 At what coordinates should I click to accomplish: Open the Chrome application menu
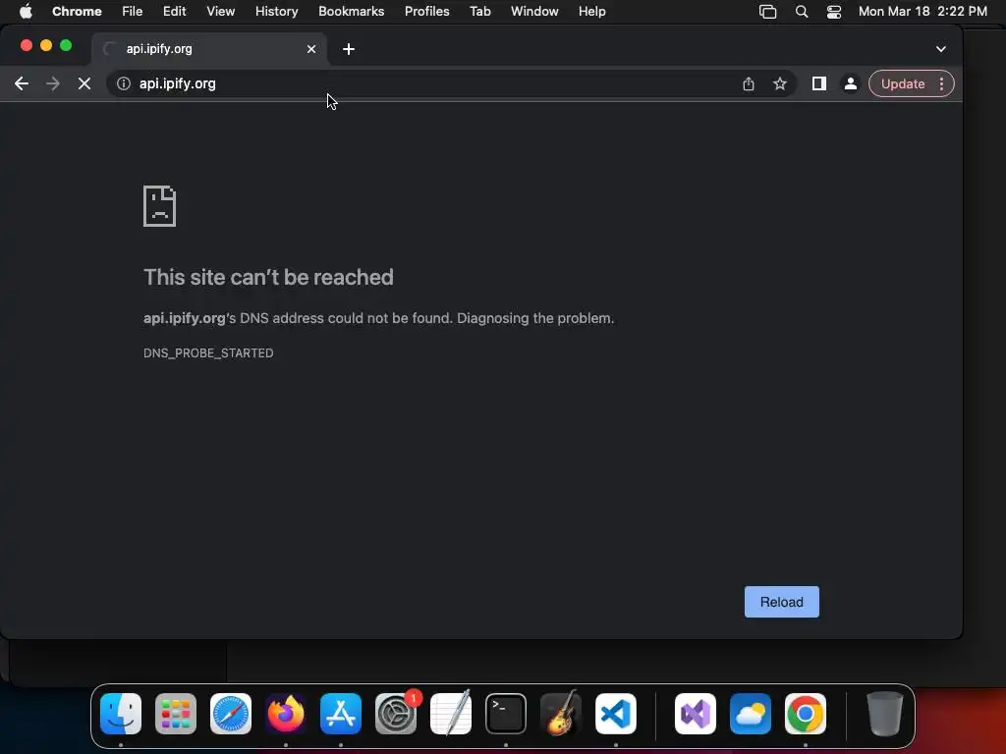(x=77, y=12)
